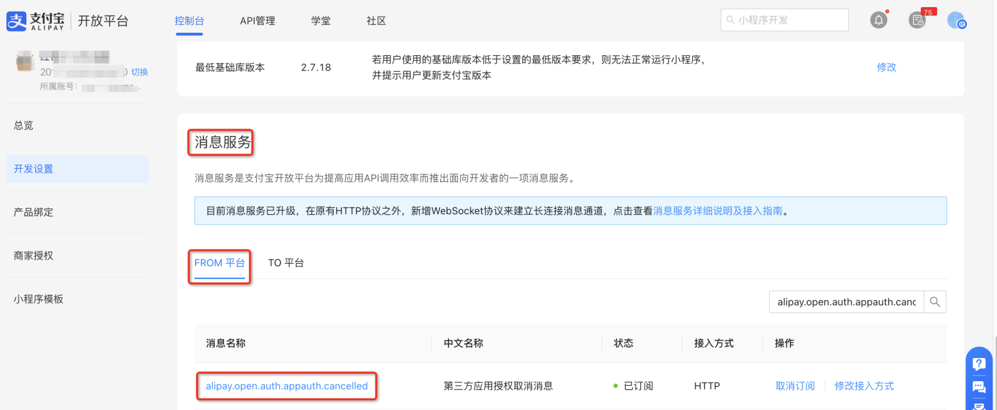Open the icon with the 75 badge

coord(917,20)
